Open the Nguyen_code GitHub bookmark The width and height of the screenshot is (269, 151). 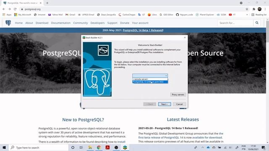coord(185,15)
